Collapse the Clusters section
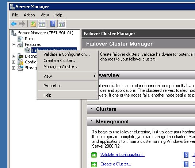The height and width of the screenshot is (168, 195). [x=92, y=109]
